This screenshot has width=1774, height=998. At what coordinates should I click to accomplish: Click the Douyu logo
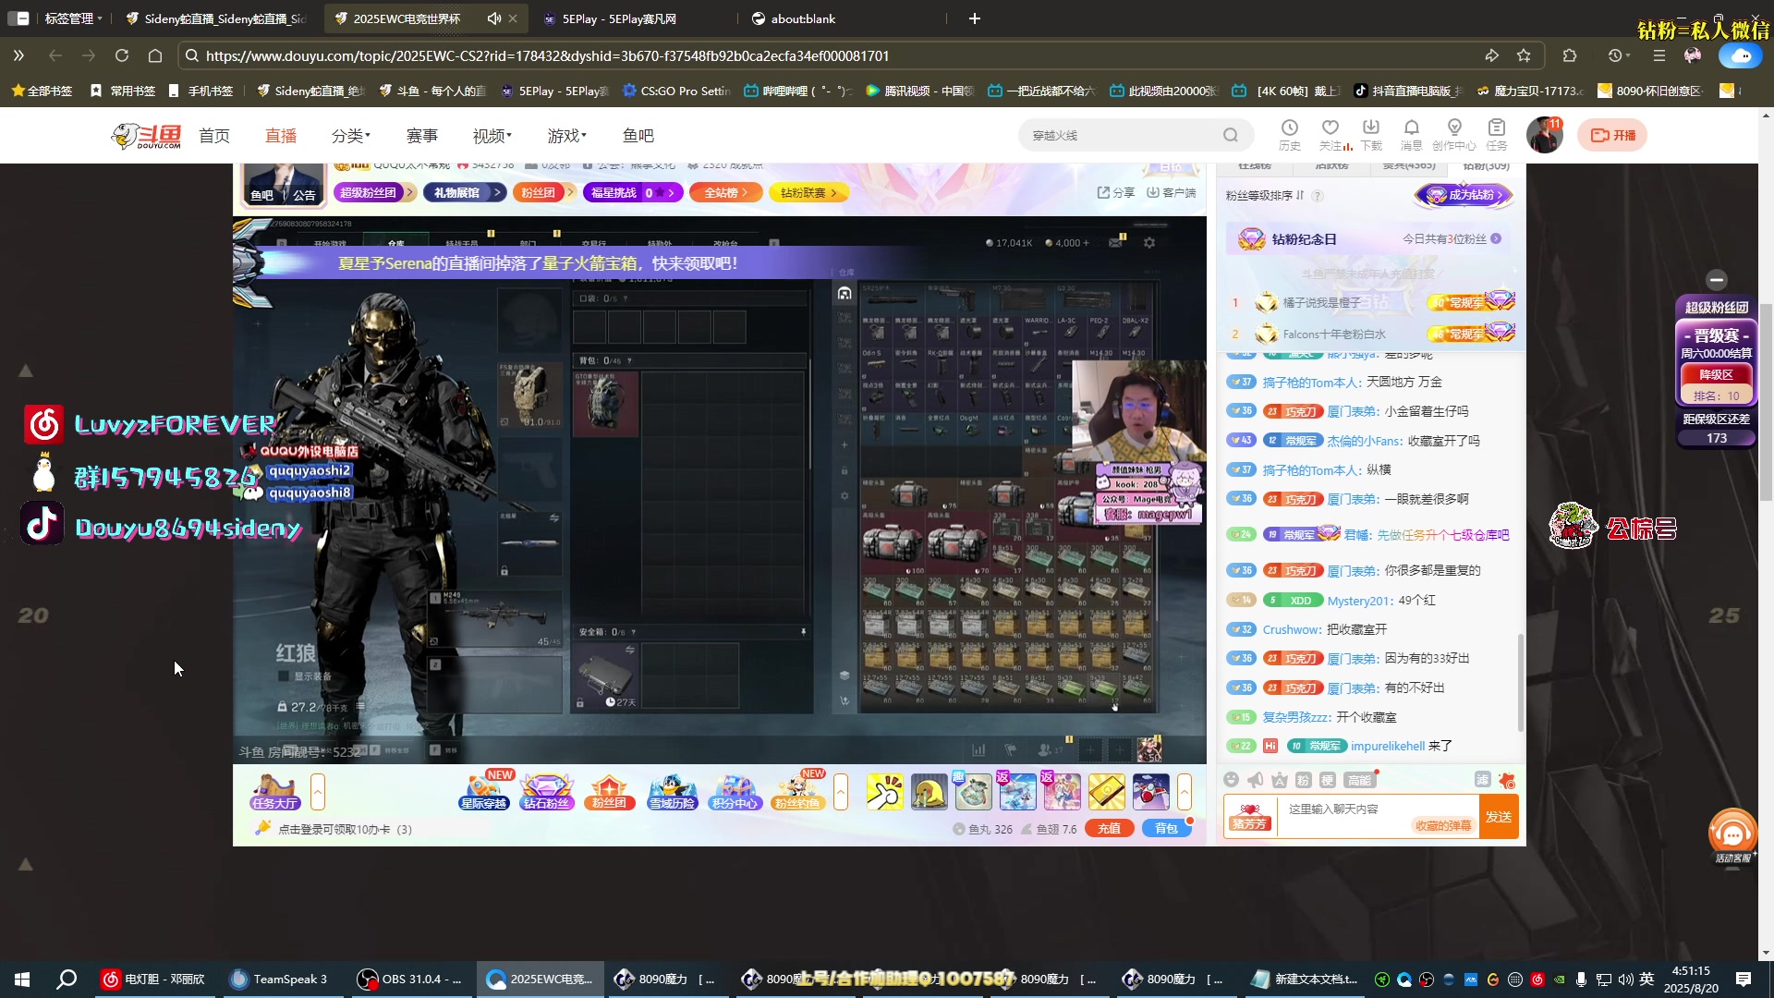pyautogui.click(x=146, y=136)
